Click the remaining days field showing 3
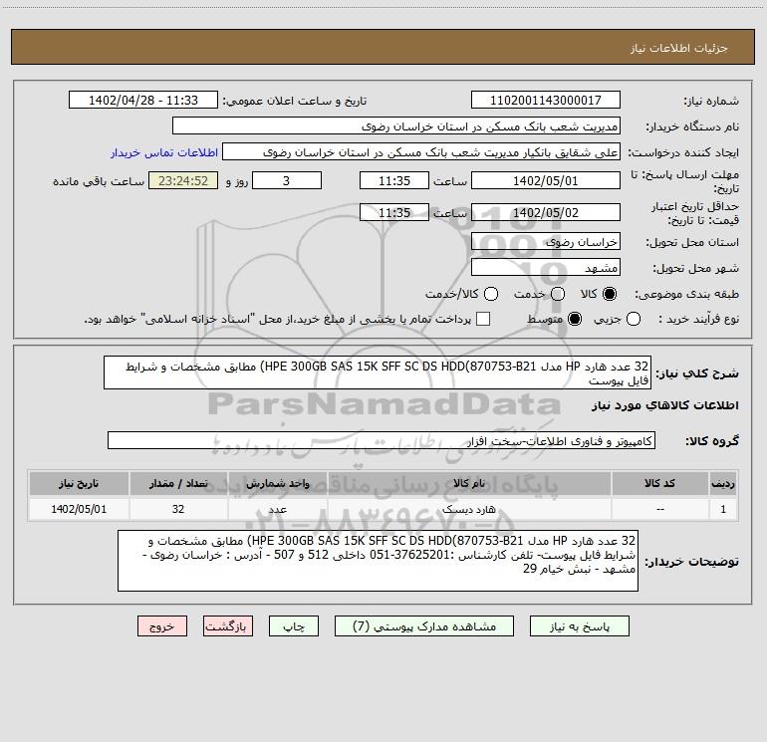Screen dimensions: 767x742 click(x=287, y=180)
